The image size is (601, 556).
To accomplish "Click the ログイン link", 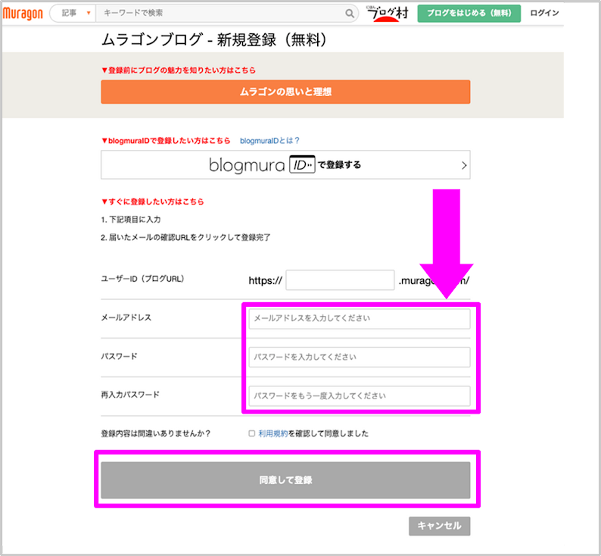I will point(544,13).
